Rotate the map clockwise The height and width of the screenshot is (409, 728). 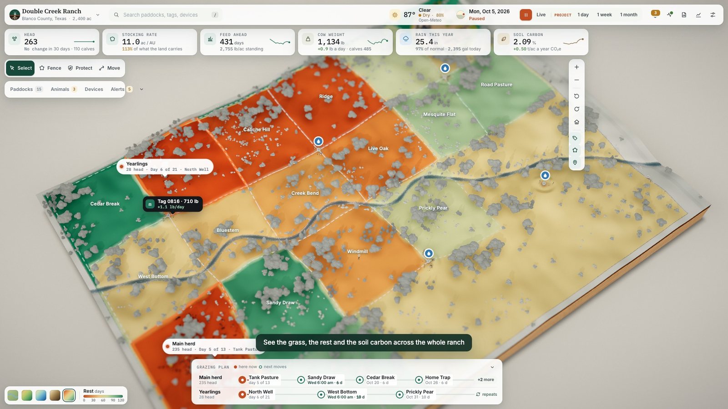(576, 109)
